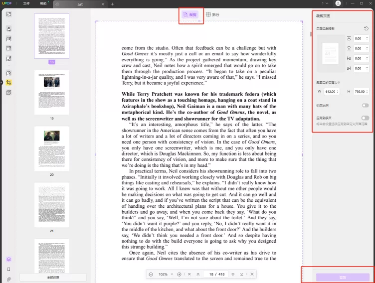
Task: Jump to first page arrow icon
Action: 189,275
